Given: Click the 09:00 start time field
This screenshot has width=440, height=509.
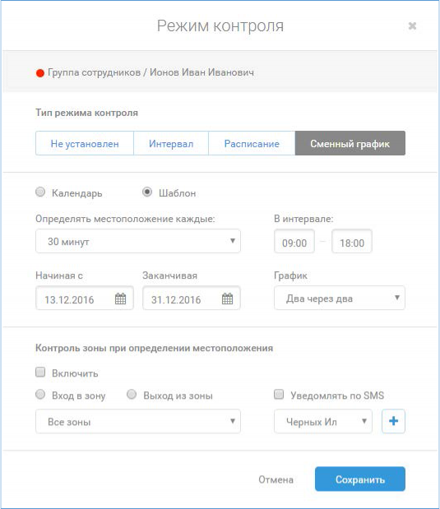Looking at the screenshot, I should coord(294,242).
